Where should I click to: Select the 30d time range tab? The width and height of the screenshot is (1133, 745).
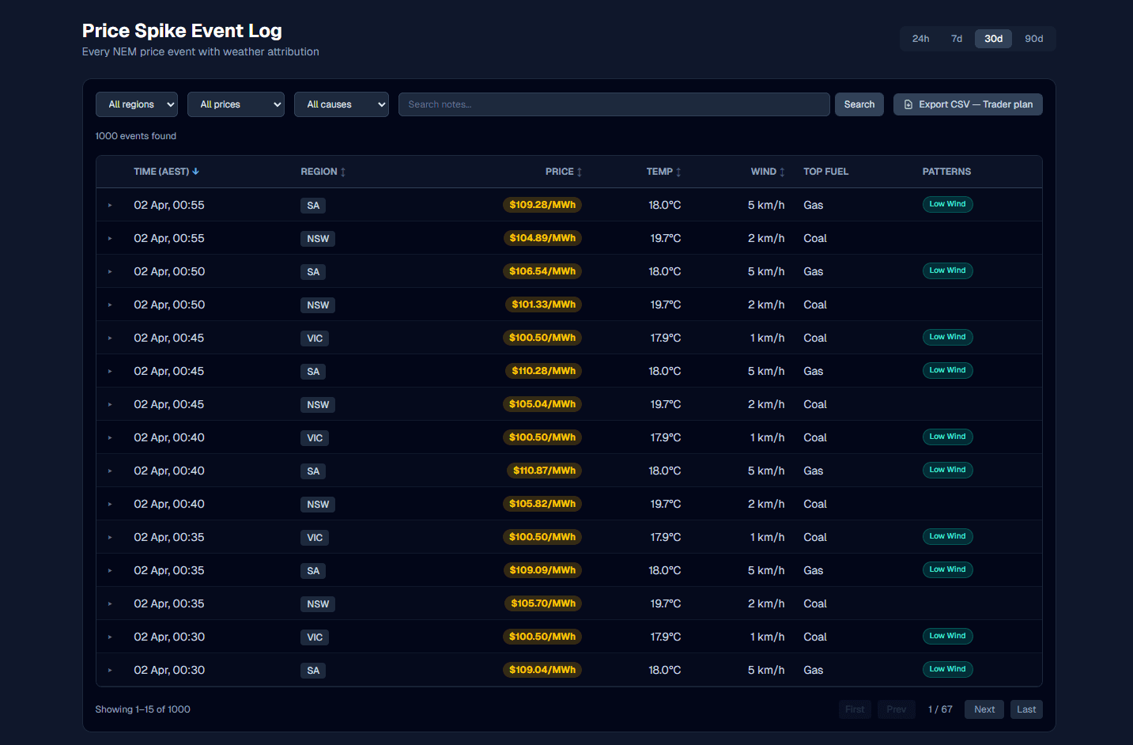point(994,39)
